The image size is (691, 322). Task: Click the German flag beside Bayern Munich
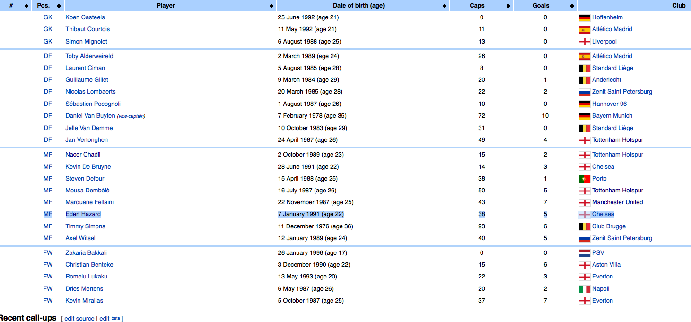point(585,116)
